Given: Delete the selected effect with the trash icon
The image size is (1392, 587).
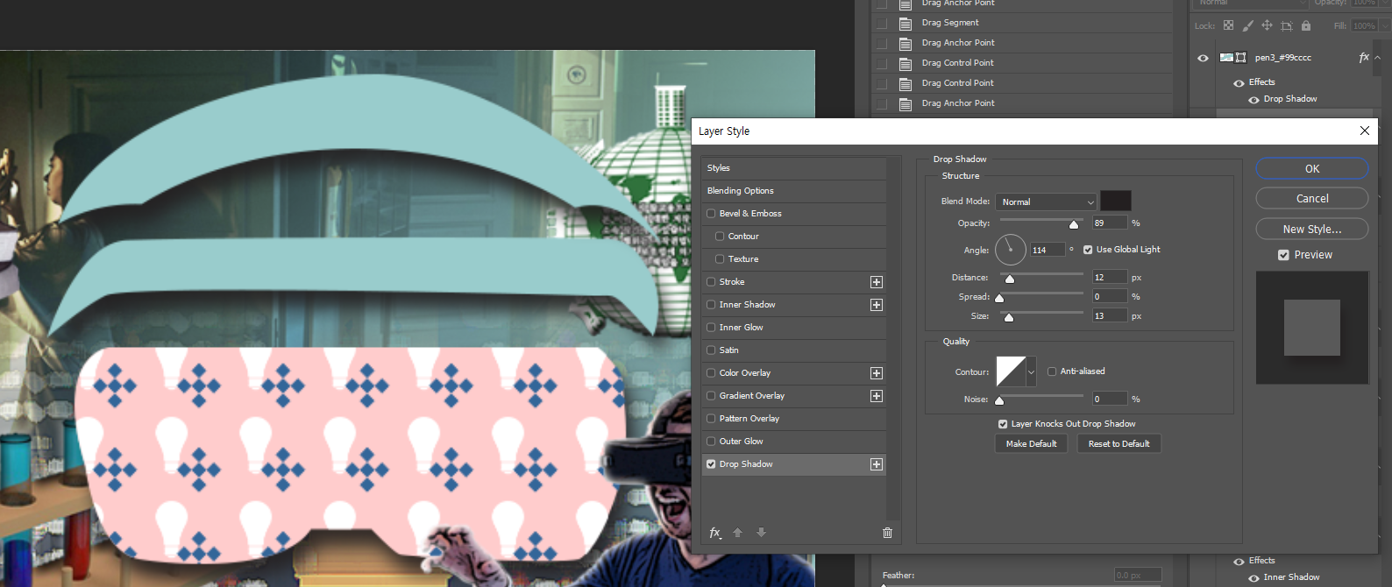Looking at the screenshot, I should click(887, 533).
